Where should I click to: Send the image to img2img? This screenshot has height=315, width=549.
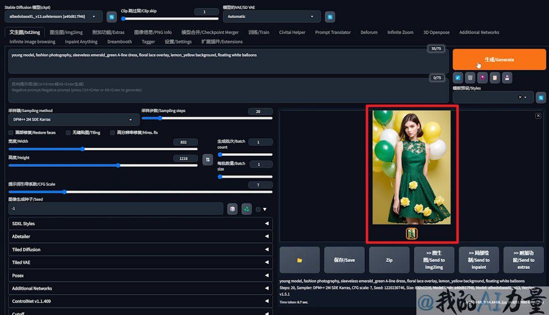pyautogui.click(x=434, y=260)
